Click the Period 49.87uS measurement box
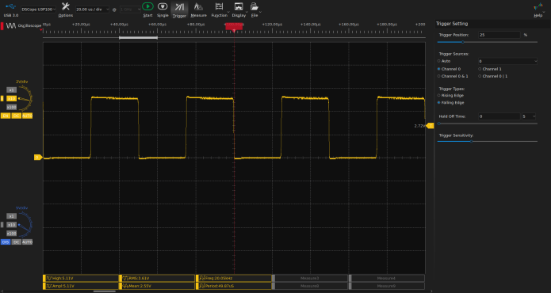Image resolution: width=551 pixels, height=293 pixels. (234, 286)
